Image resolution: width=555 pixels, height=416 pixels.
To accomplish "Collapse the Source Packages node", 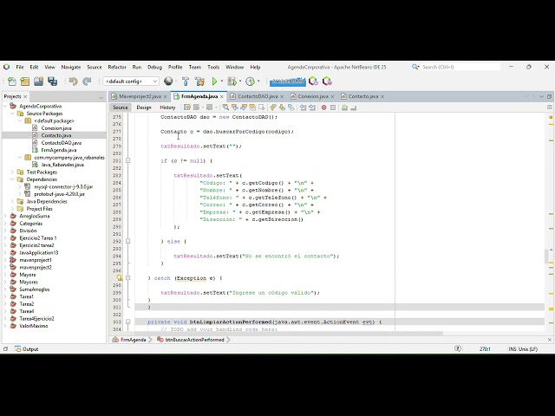I will [12, 114].
